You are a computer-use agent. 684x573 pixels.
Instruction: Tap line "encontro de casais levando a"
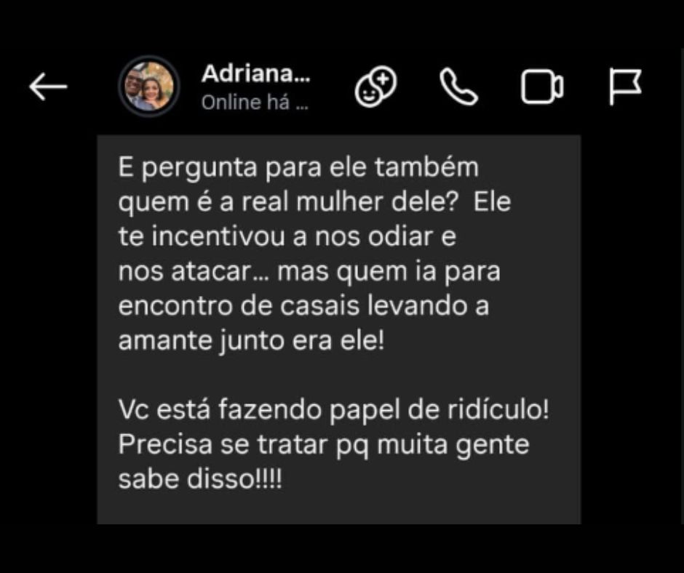pos(303,306)
